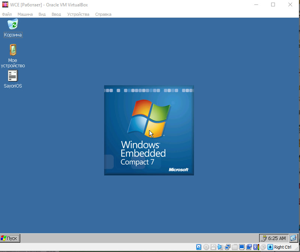Maximize the VirtualBox window
Viewport: 300px width, 252px height.
click(x=273, y=5)
